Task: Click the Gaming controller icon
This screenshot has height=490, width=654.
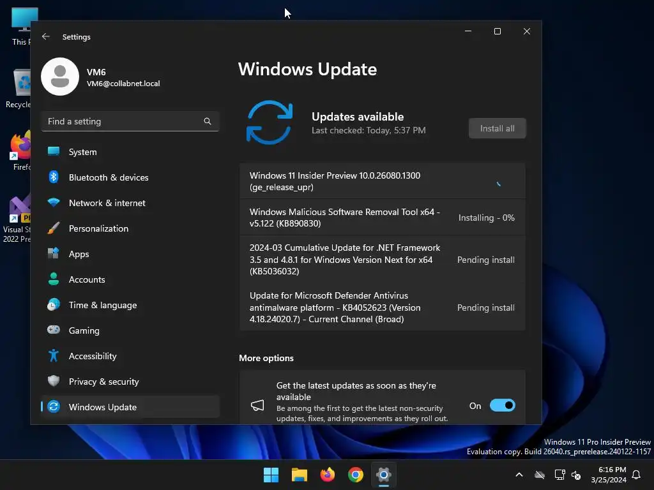Action: [x=54, y=330]
